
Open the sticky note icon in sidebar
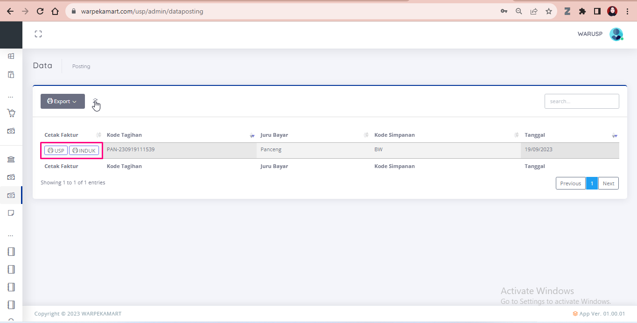coord(11,213)
